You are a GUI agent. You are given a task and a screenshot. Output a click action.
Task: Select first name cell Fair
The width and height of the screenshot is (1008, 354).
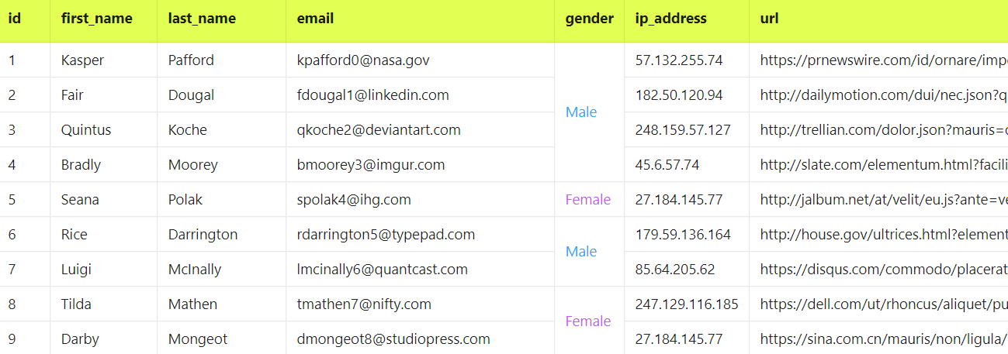(104, 95)
